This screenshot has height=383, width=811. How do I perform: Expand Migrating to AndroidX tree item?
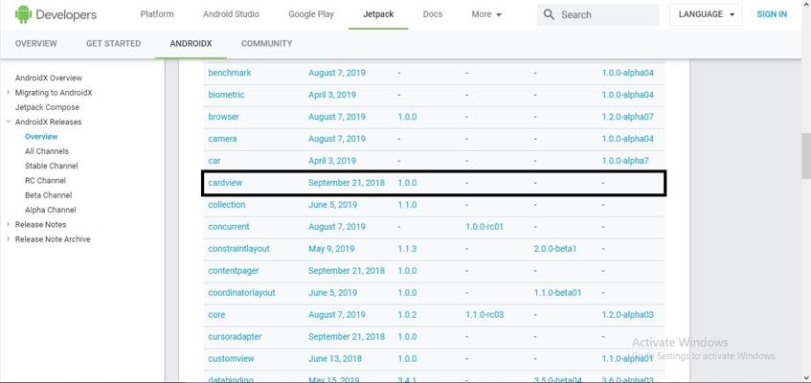coord(9,93)
